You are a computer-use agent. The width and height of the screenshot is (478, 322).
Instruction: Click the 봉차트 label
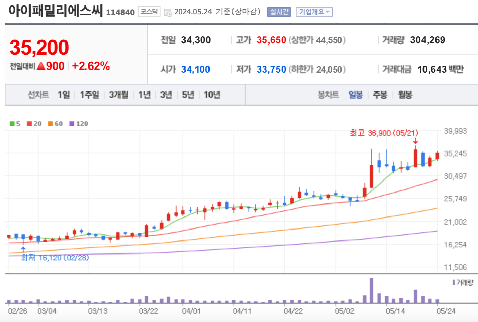(x=328, y=95)
